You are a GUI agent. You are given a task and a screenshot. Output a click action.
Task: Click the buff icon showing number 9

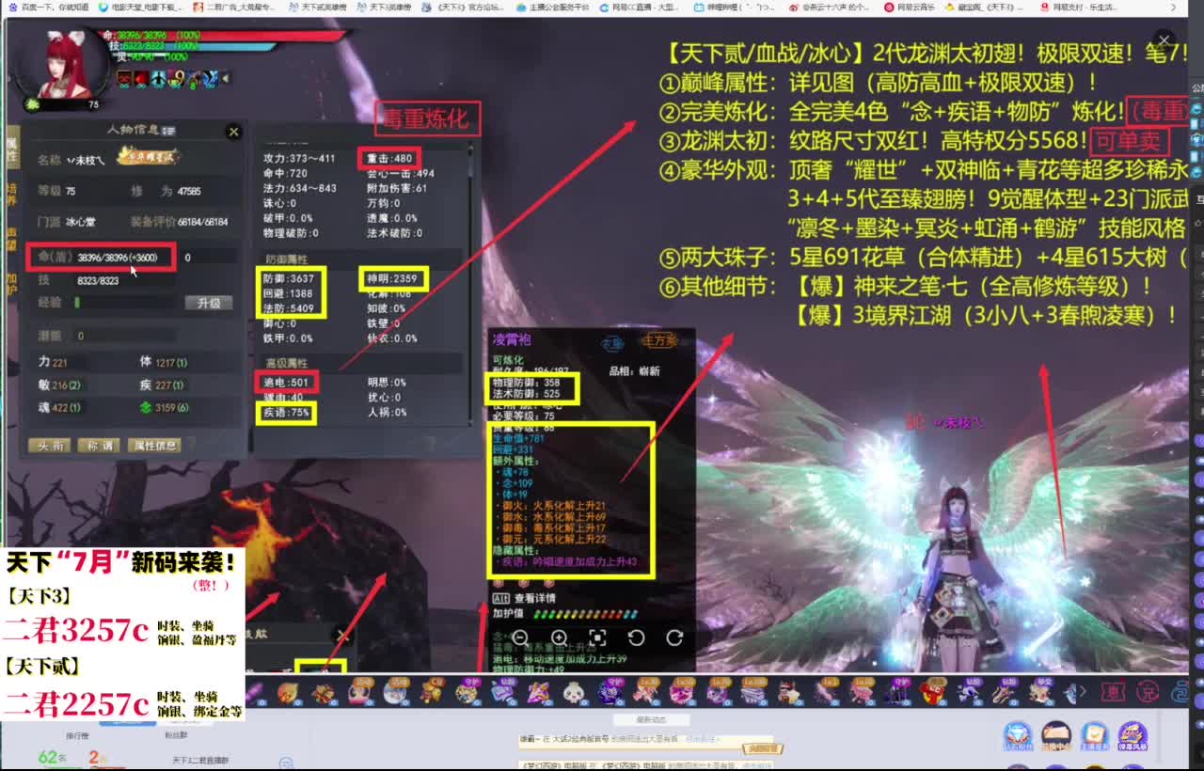tap(175, 78)
